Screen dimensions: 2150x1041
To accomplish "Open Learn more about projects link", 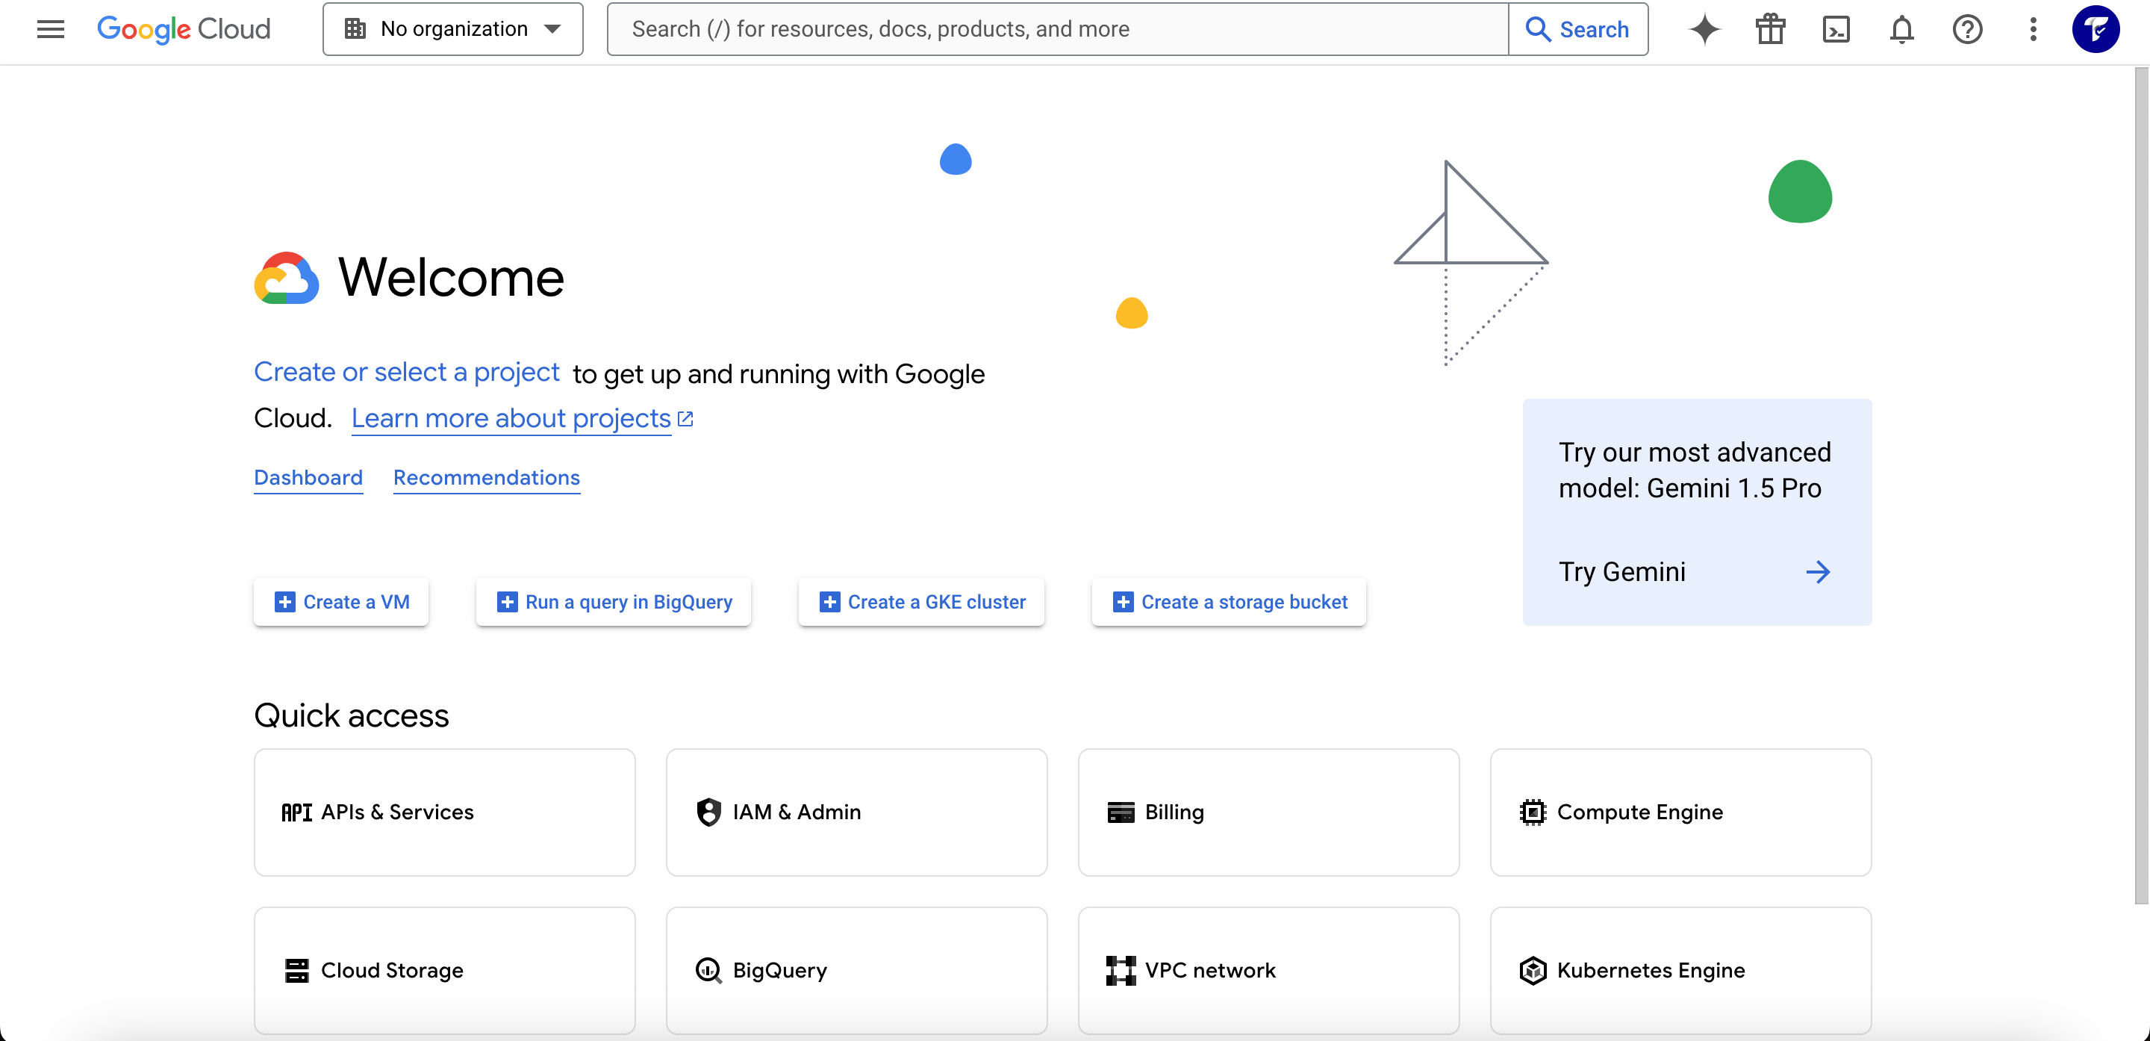I will [x=511, y=418].
